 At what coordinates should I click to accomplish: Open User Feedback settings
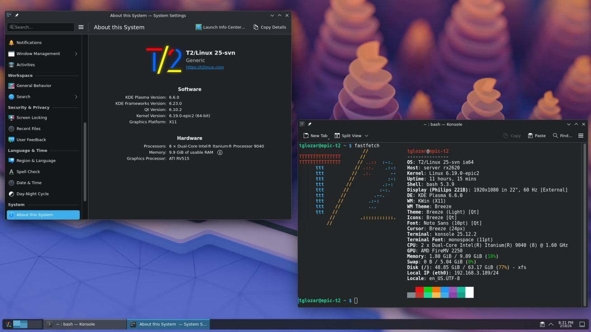pos(43,140)
